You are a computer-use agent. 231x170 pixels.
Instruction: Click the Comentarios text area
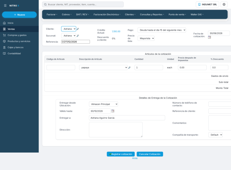220,123
